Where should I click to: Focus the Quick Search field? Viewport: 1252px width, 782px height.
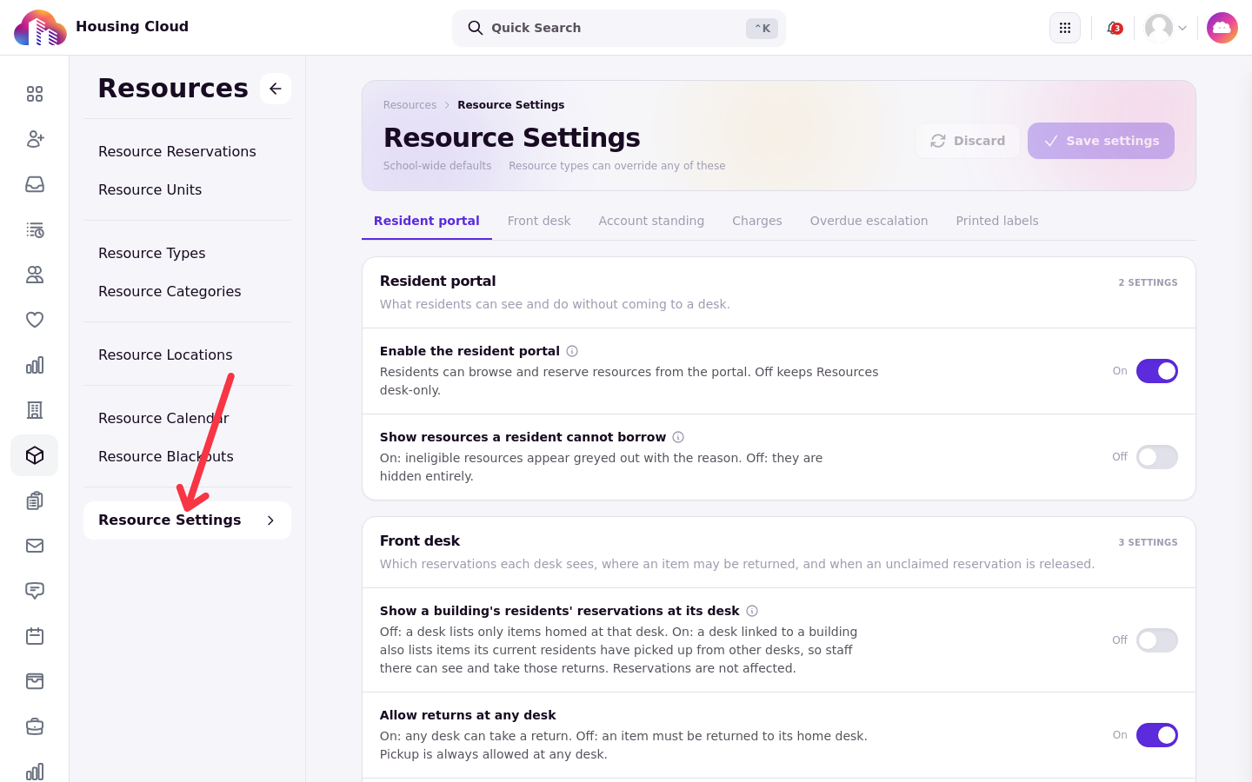619,28
